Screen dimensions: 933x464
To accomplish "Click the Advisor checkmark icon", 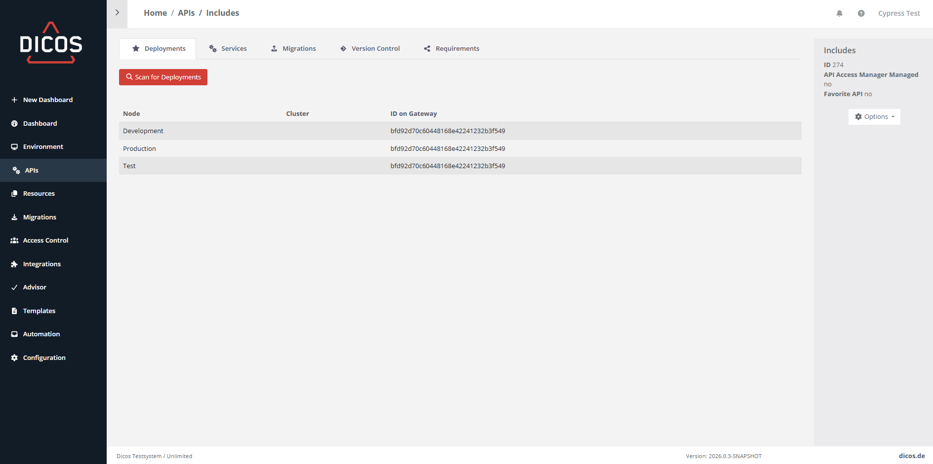I will [x=14, y=287].
